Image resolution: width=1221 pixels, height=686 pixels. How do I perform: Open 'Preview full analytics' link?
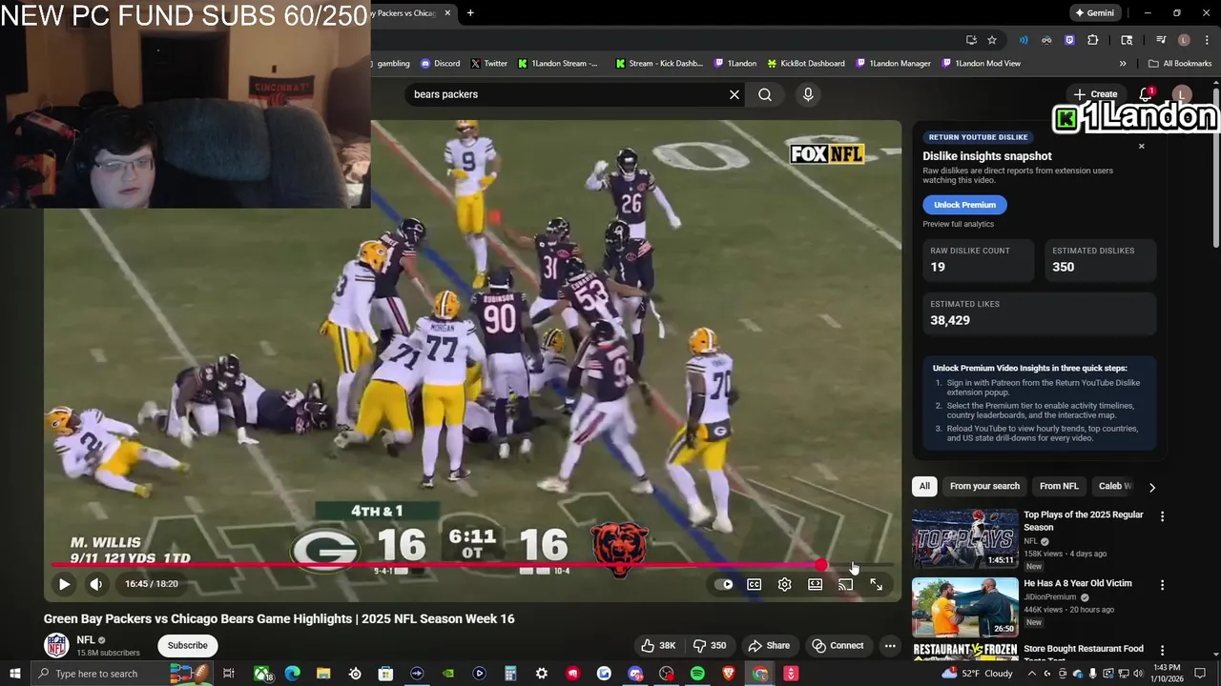coord(958,224)
